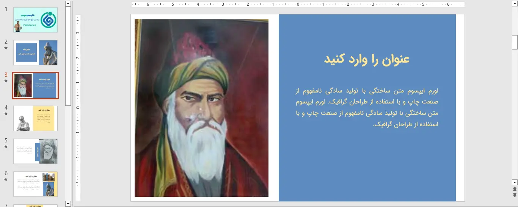The width and height of the screenshot is (518, 207).
Task: Click the animation star icon under slide 4
Action: (x=6, y=114)
